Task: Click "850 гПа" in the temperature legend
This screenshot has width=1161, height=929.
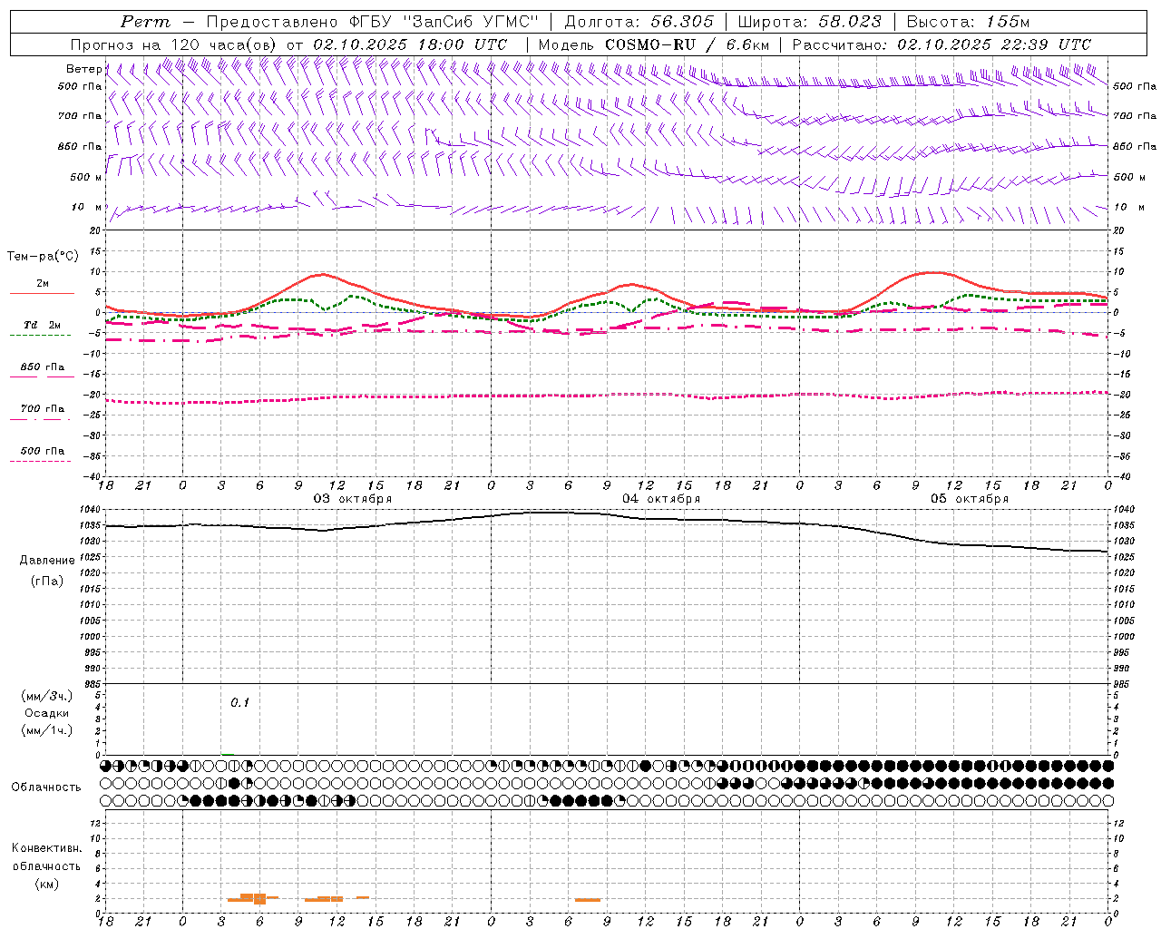Action: 42,367
